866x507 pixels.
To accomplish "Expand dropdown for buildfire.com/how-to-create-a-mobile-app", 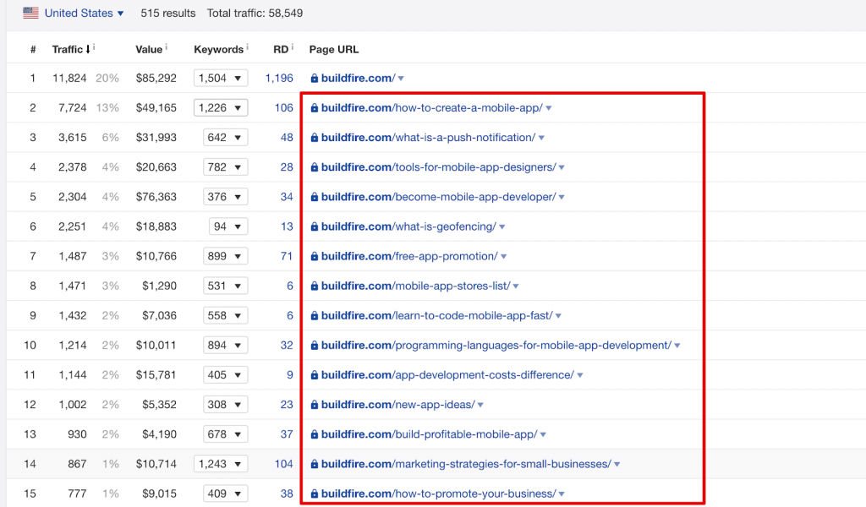I will coord(548,108).
